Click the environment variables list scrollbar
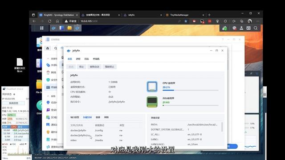This screenshot has height=160, width=285. [222, 127]
